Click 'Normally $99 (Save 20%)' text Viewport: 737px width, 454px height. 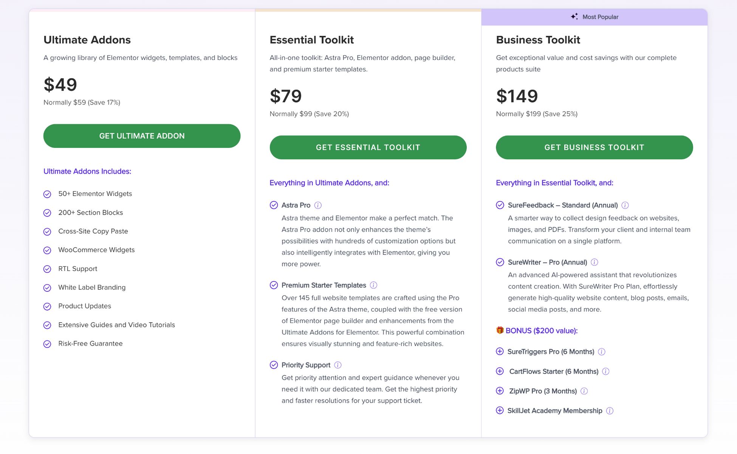[x=309, y=114]
